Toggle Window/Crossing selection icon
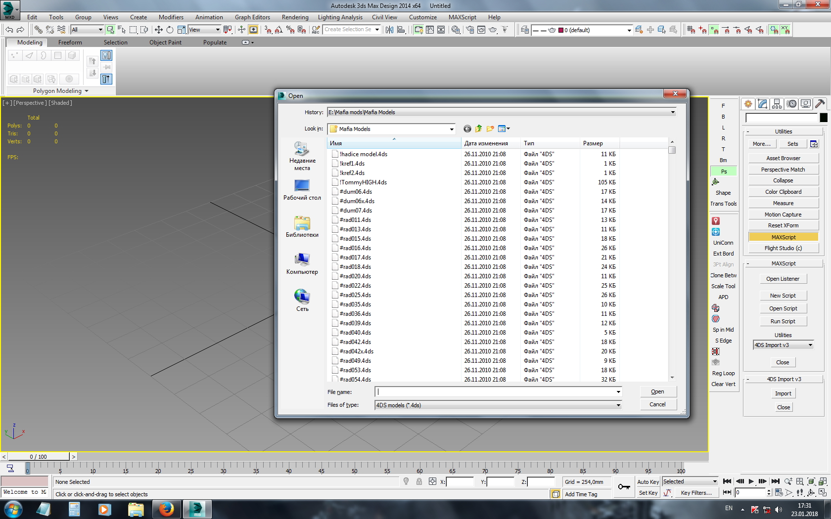The width and height of the screenshot is (831, 519). tap(144, 30)
